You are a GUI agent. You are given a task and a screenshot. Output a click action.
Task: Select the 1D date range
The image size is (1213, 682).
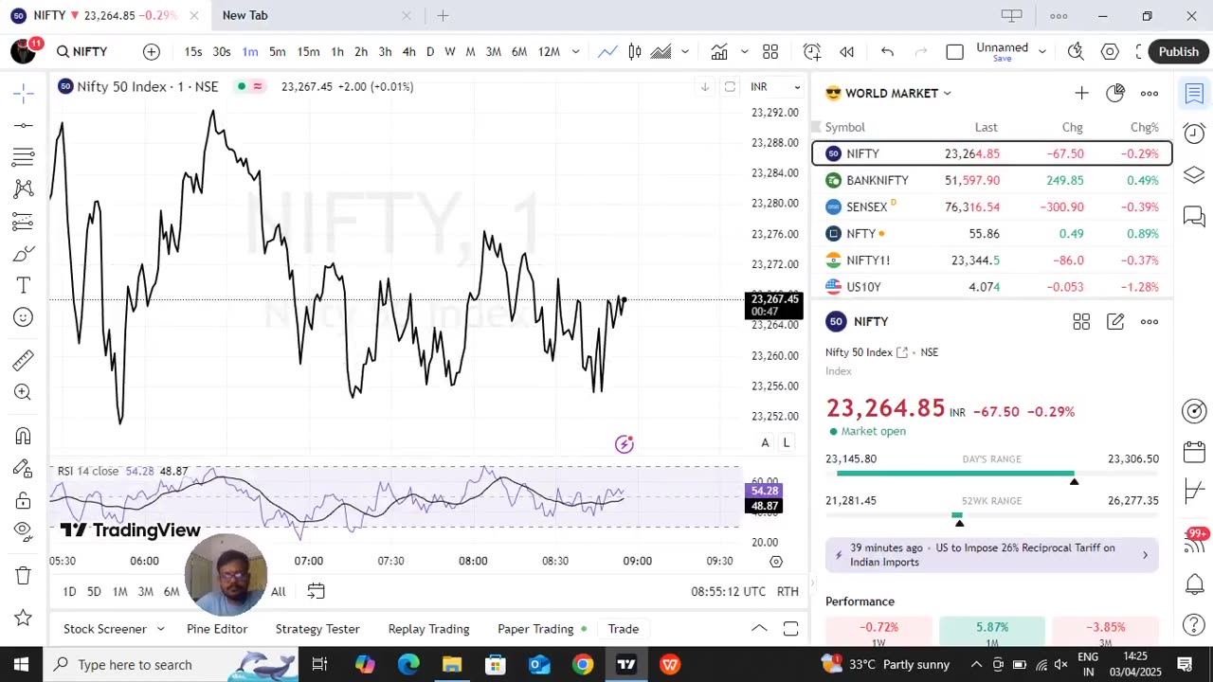pos(69,591)
